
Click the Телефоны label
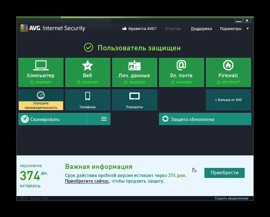(87, 107)
